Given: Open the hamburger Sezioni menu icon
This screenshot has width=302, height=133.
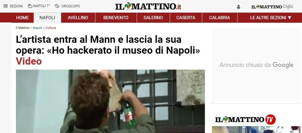Looking at the screenshot, I should (6, 6).
